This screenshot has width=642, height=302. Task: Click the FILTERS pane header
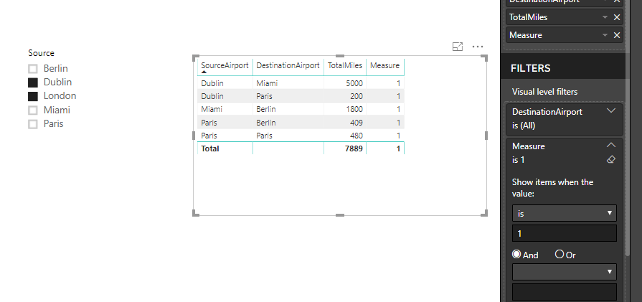point(531,68)
